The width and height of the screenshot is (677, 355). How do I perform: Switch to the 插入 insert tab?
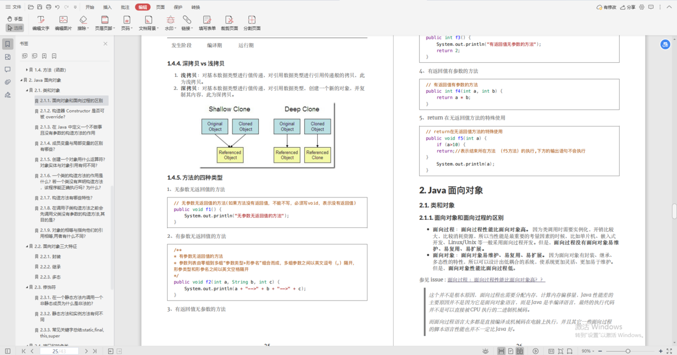tap(108, 7)
